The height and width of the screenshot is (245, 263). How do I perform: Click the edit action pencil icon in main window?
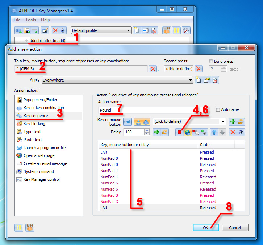(45, 31)
